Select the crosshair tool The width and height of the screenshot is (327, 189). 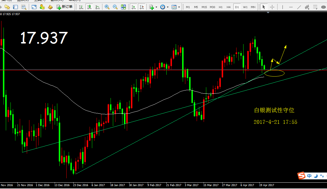tap(272, 7)
